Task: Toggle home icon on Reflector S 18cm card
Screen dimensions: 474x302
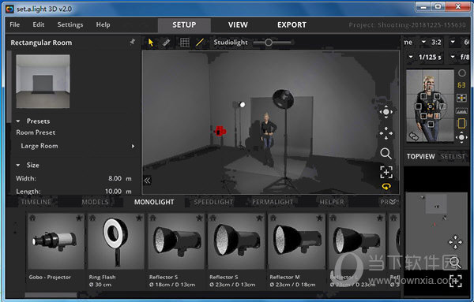Action: pyautogui.click(x=152, y=218)
